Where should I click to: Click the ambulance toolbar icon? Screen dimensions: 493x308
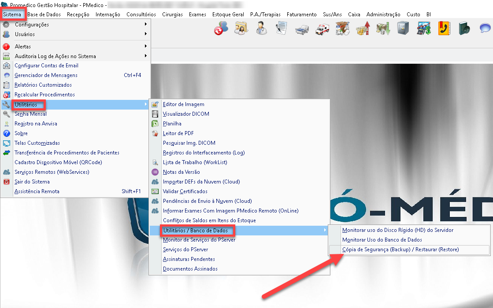tap(322, 29)
